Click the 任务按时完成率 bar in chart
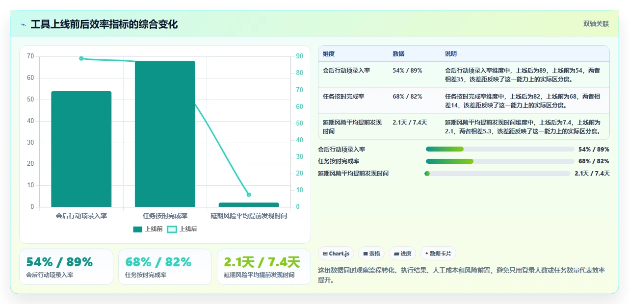629x304 pixels. point(165,134)
